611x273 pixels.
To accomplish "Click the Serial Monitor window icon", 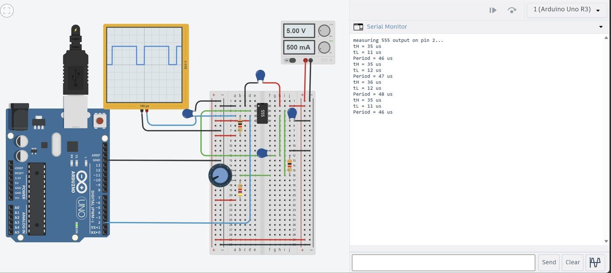I will point(358,27).
